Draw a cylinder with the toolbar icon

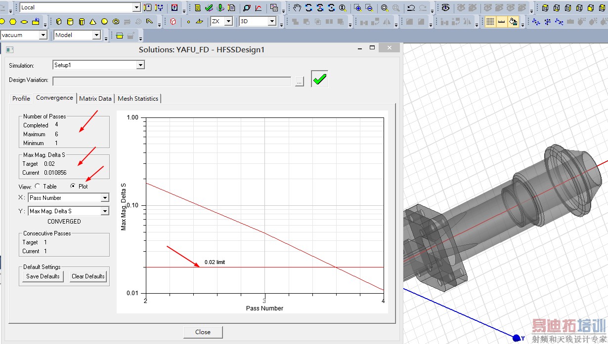pos(70,22)
